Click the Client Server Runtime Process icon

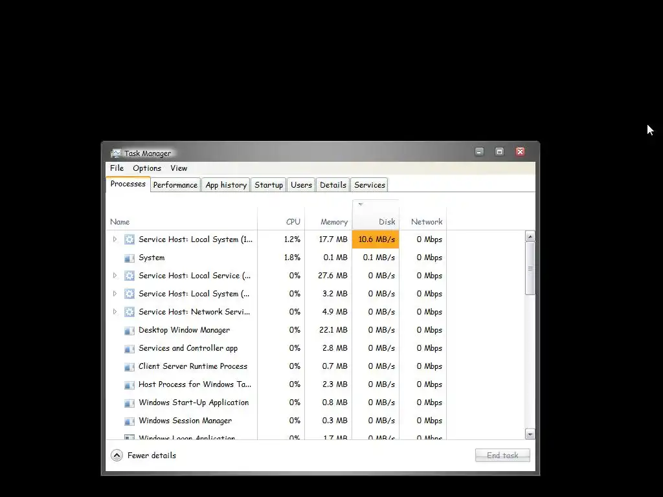[x=129, y=367]
